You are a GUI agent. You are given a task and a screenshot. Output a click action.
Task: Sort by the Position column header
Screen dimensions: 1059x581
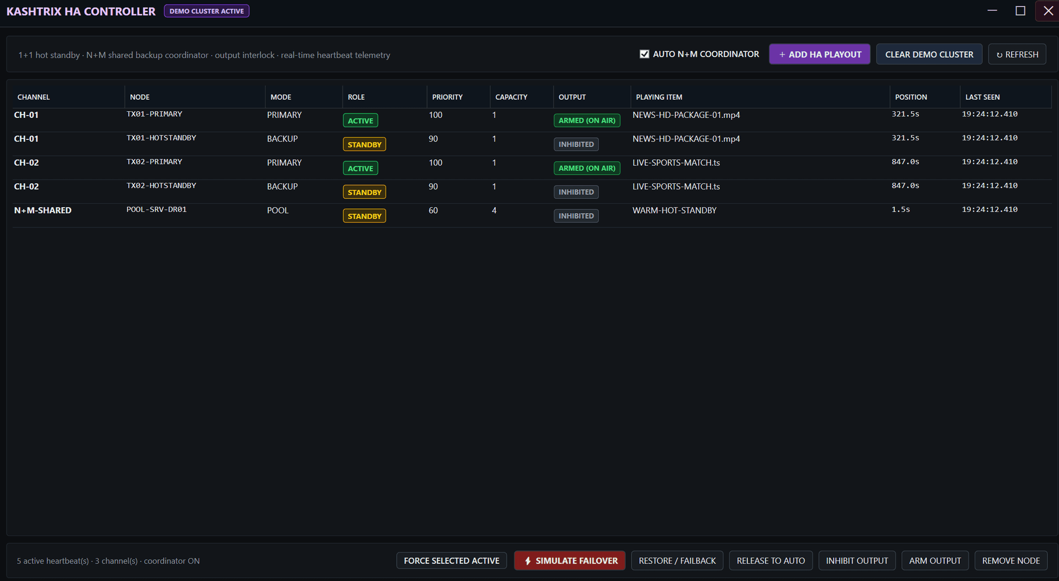pyautogui.click(x=925, y=97)
